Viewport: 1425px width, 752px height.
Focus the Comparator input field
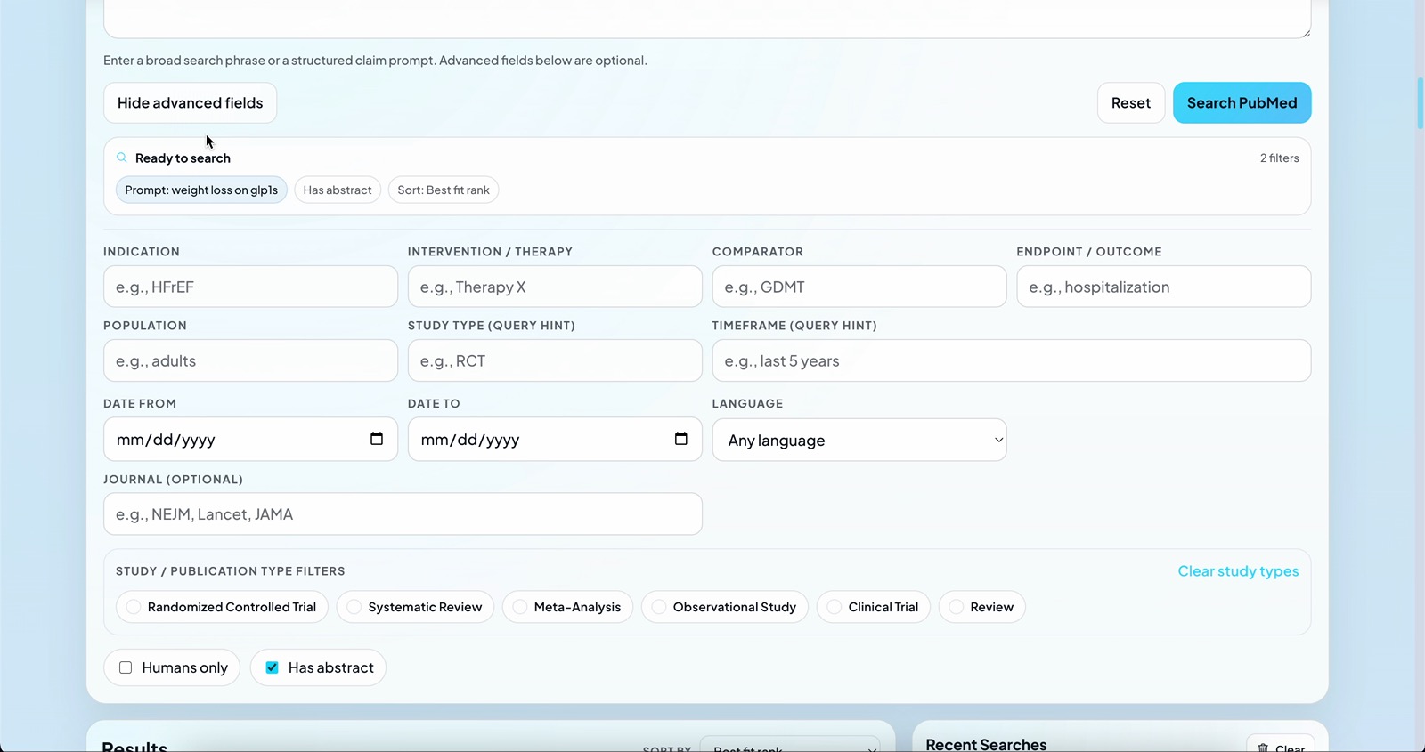point(859,287)
